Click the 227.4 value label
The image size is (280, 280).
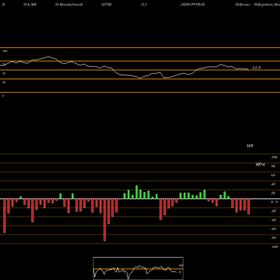[x=260, y=164]
